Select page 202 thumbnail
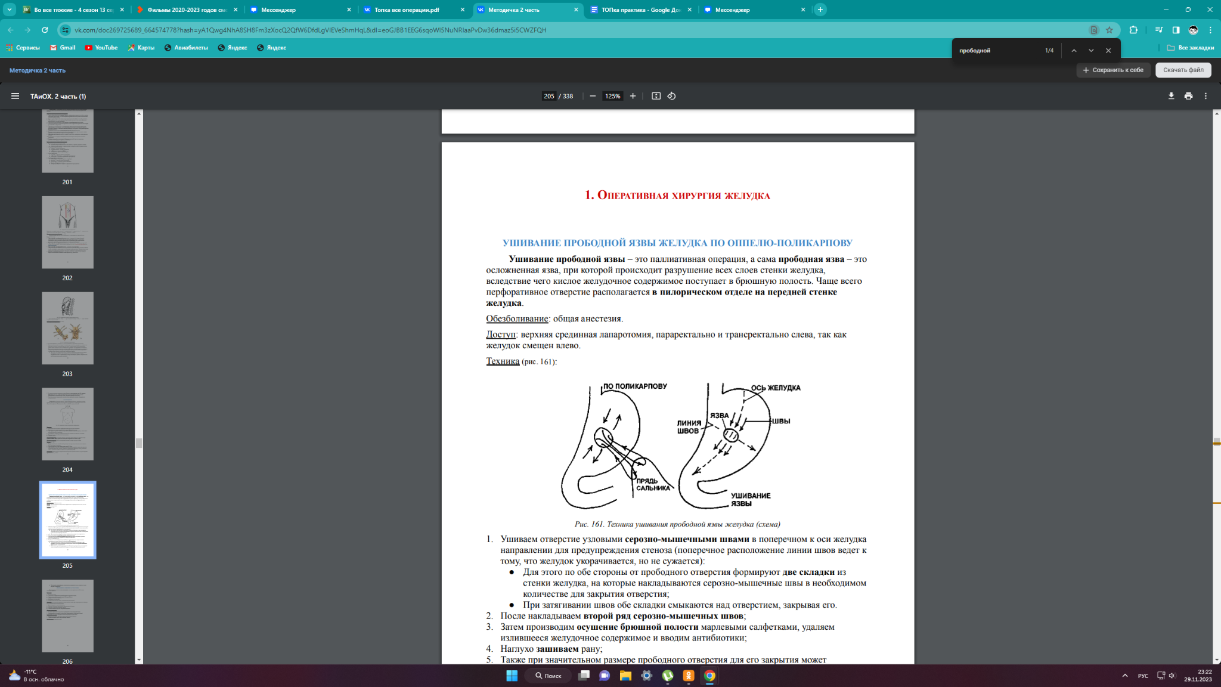 pyautogui.click(x=67, y=232)
